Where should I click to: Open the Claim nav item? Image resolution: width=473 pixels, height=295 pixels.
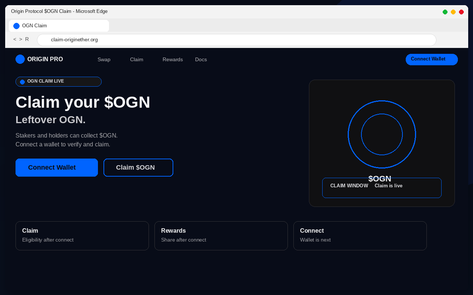[x=136, y=59]
